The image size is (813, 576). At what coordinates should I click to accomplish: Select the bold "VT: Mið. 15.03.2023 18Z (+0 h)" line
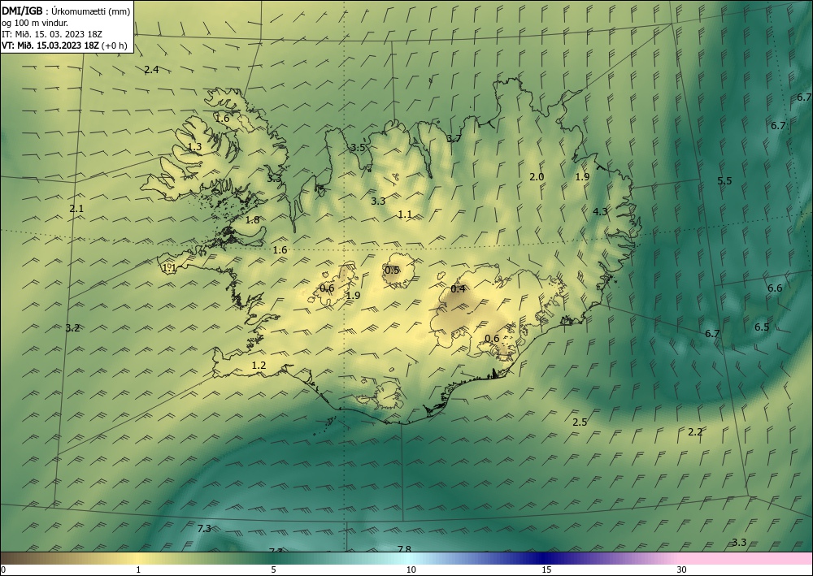coord(64,45)
